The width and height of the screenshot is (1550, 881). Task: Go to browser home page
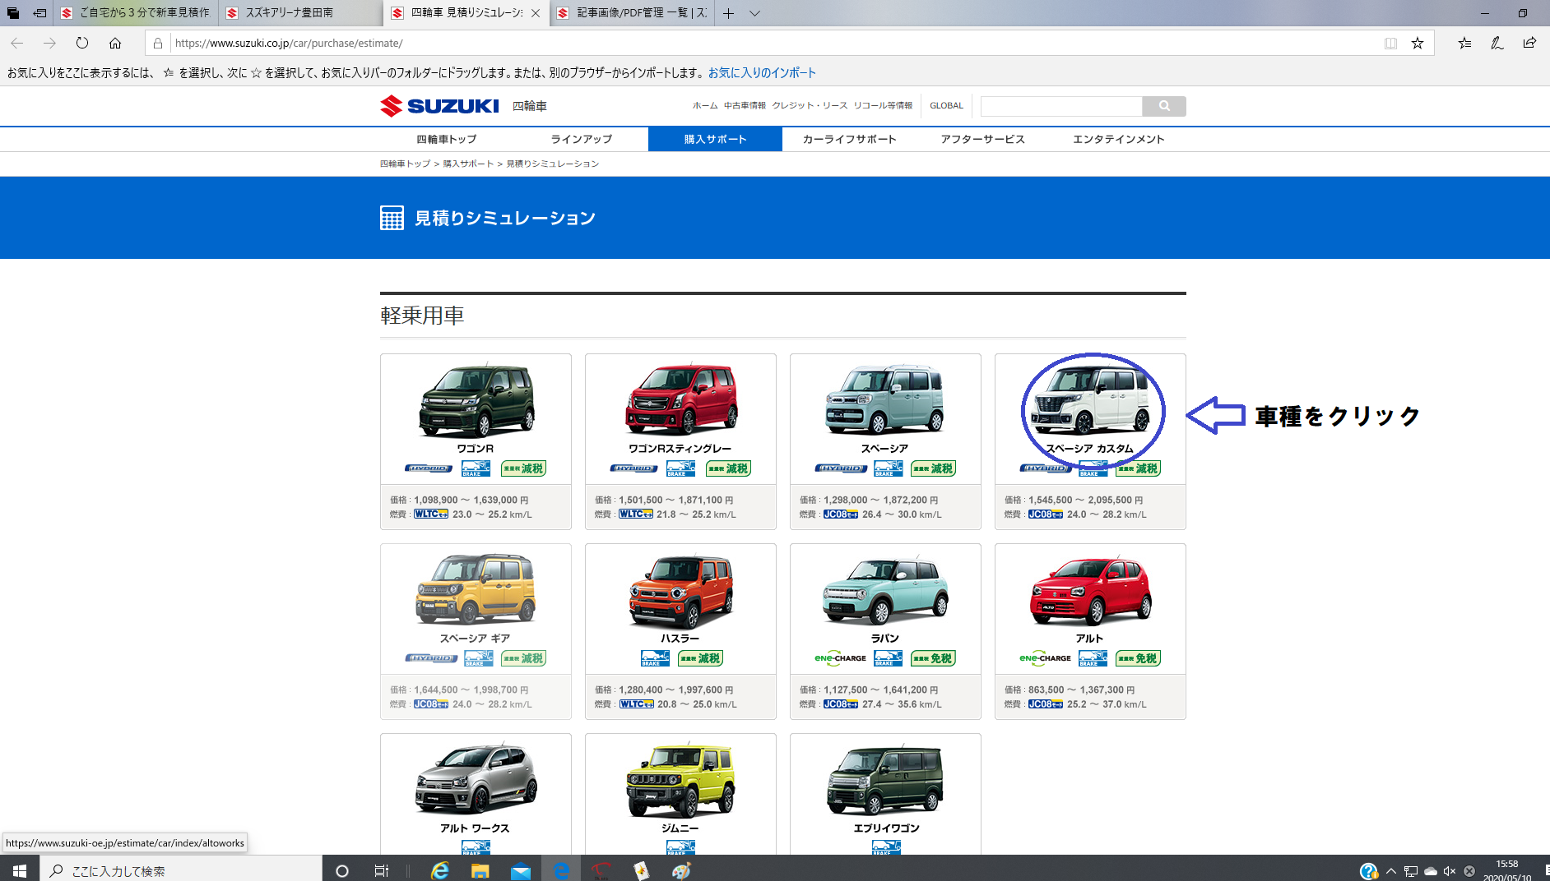[115, 43]
